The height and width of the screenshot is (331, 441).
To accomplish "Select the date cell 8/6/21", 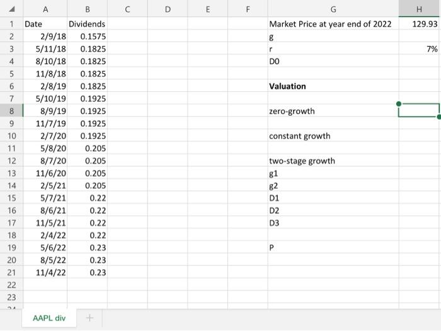I will (x=45, y=210).
